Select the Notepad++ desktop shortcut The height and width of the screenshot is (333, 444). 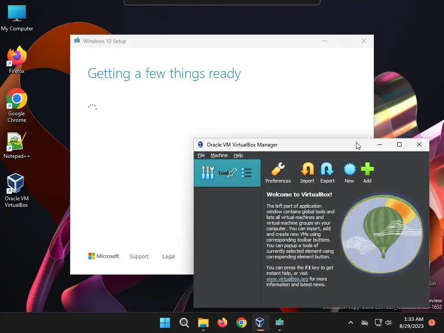pos(16,145)
